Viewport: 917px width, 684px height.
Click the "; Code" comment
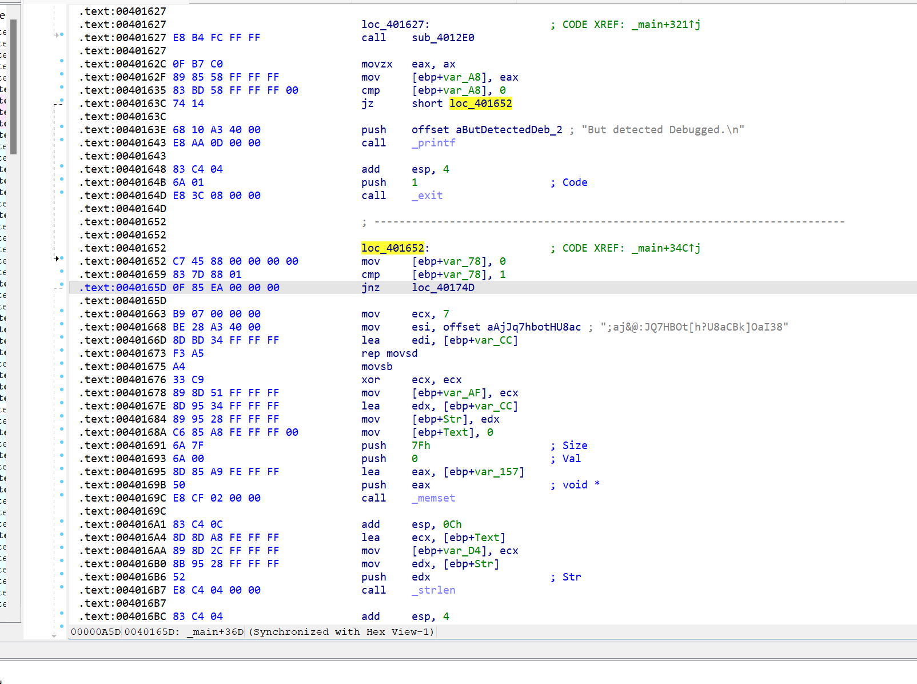point(569,182)
